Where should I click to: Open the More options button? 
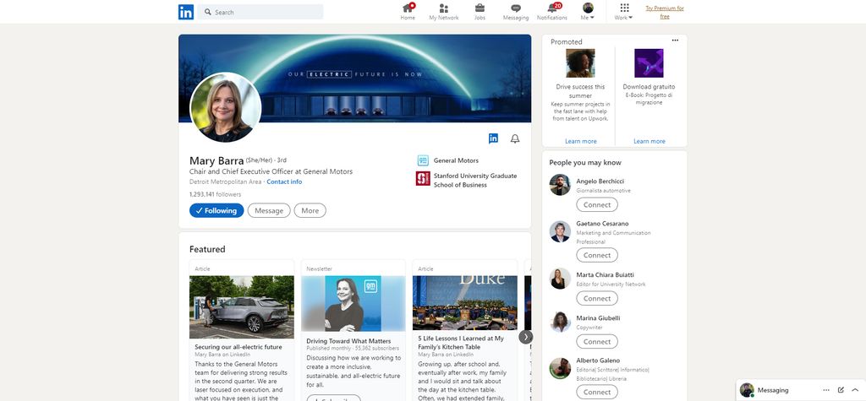pyautogui.click(x=310, y=210)
